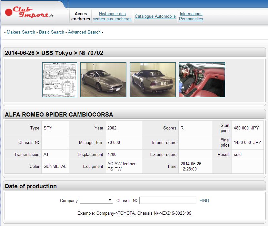268x226 pixels.
Task: Focus the Chassis № input field
Action: (168, 200)
